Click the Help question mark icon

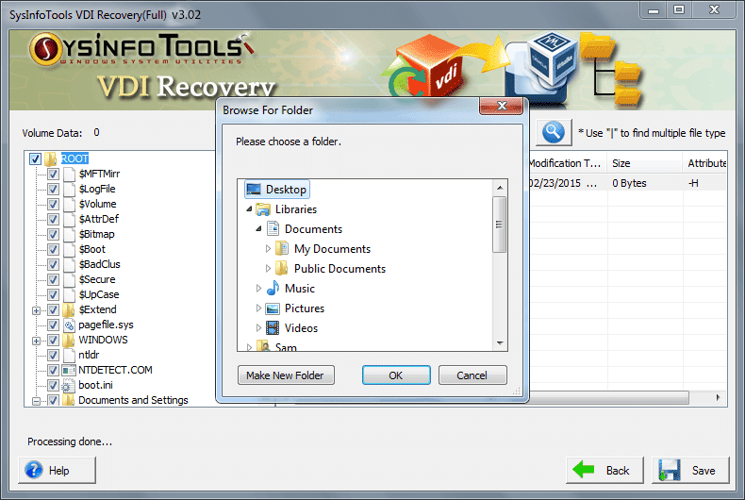coord(34,470)
